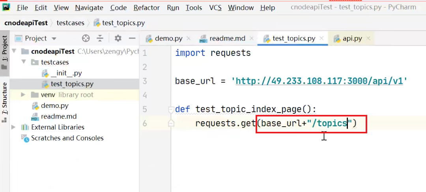Select readme.md in the project tree
Viewport: 426px width, 192px height.
pyautogui.click(x=59, y=116)
